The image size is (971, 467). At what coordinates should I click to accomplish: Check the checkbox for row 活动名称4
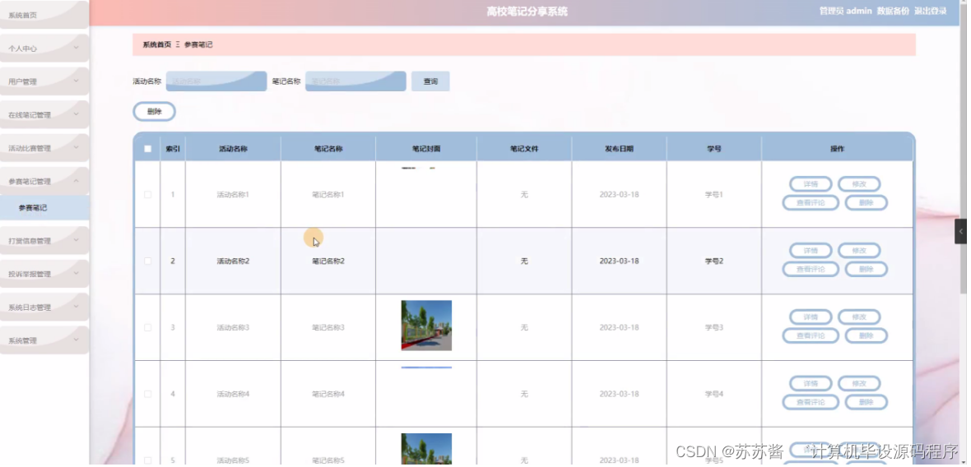(147, 394)
